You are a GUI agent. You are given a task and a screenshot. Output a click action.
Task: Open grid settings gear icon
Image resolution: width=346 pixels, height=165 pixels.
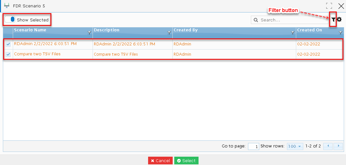339,20
